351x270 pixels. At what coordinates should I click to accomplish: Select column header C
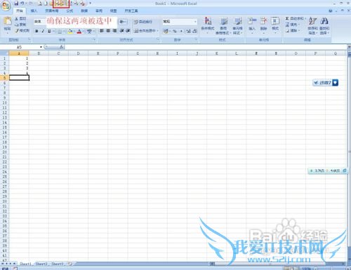coord(58,53)
